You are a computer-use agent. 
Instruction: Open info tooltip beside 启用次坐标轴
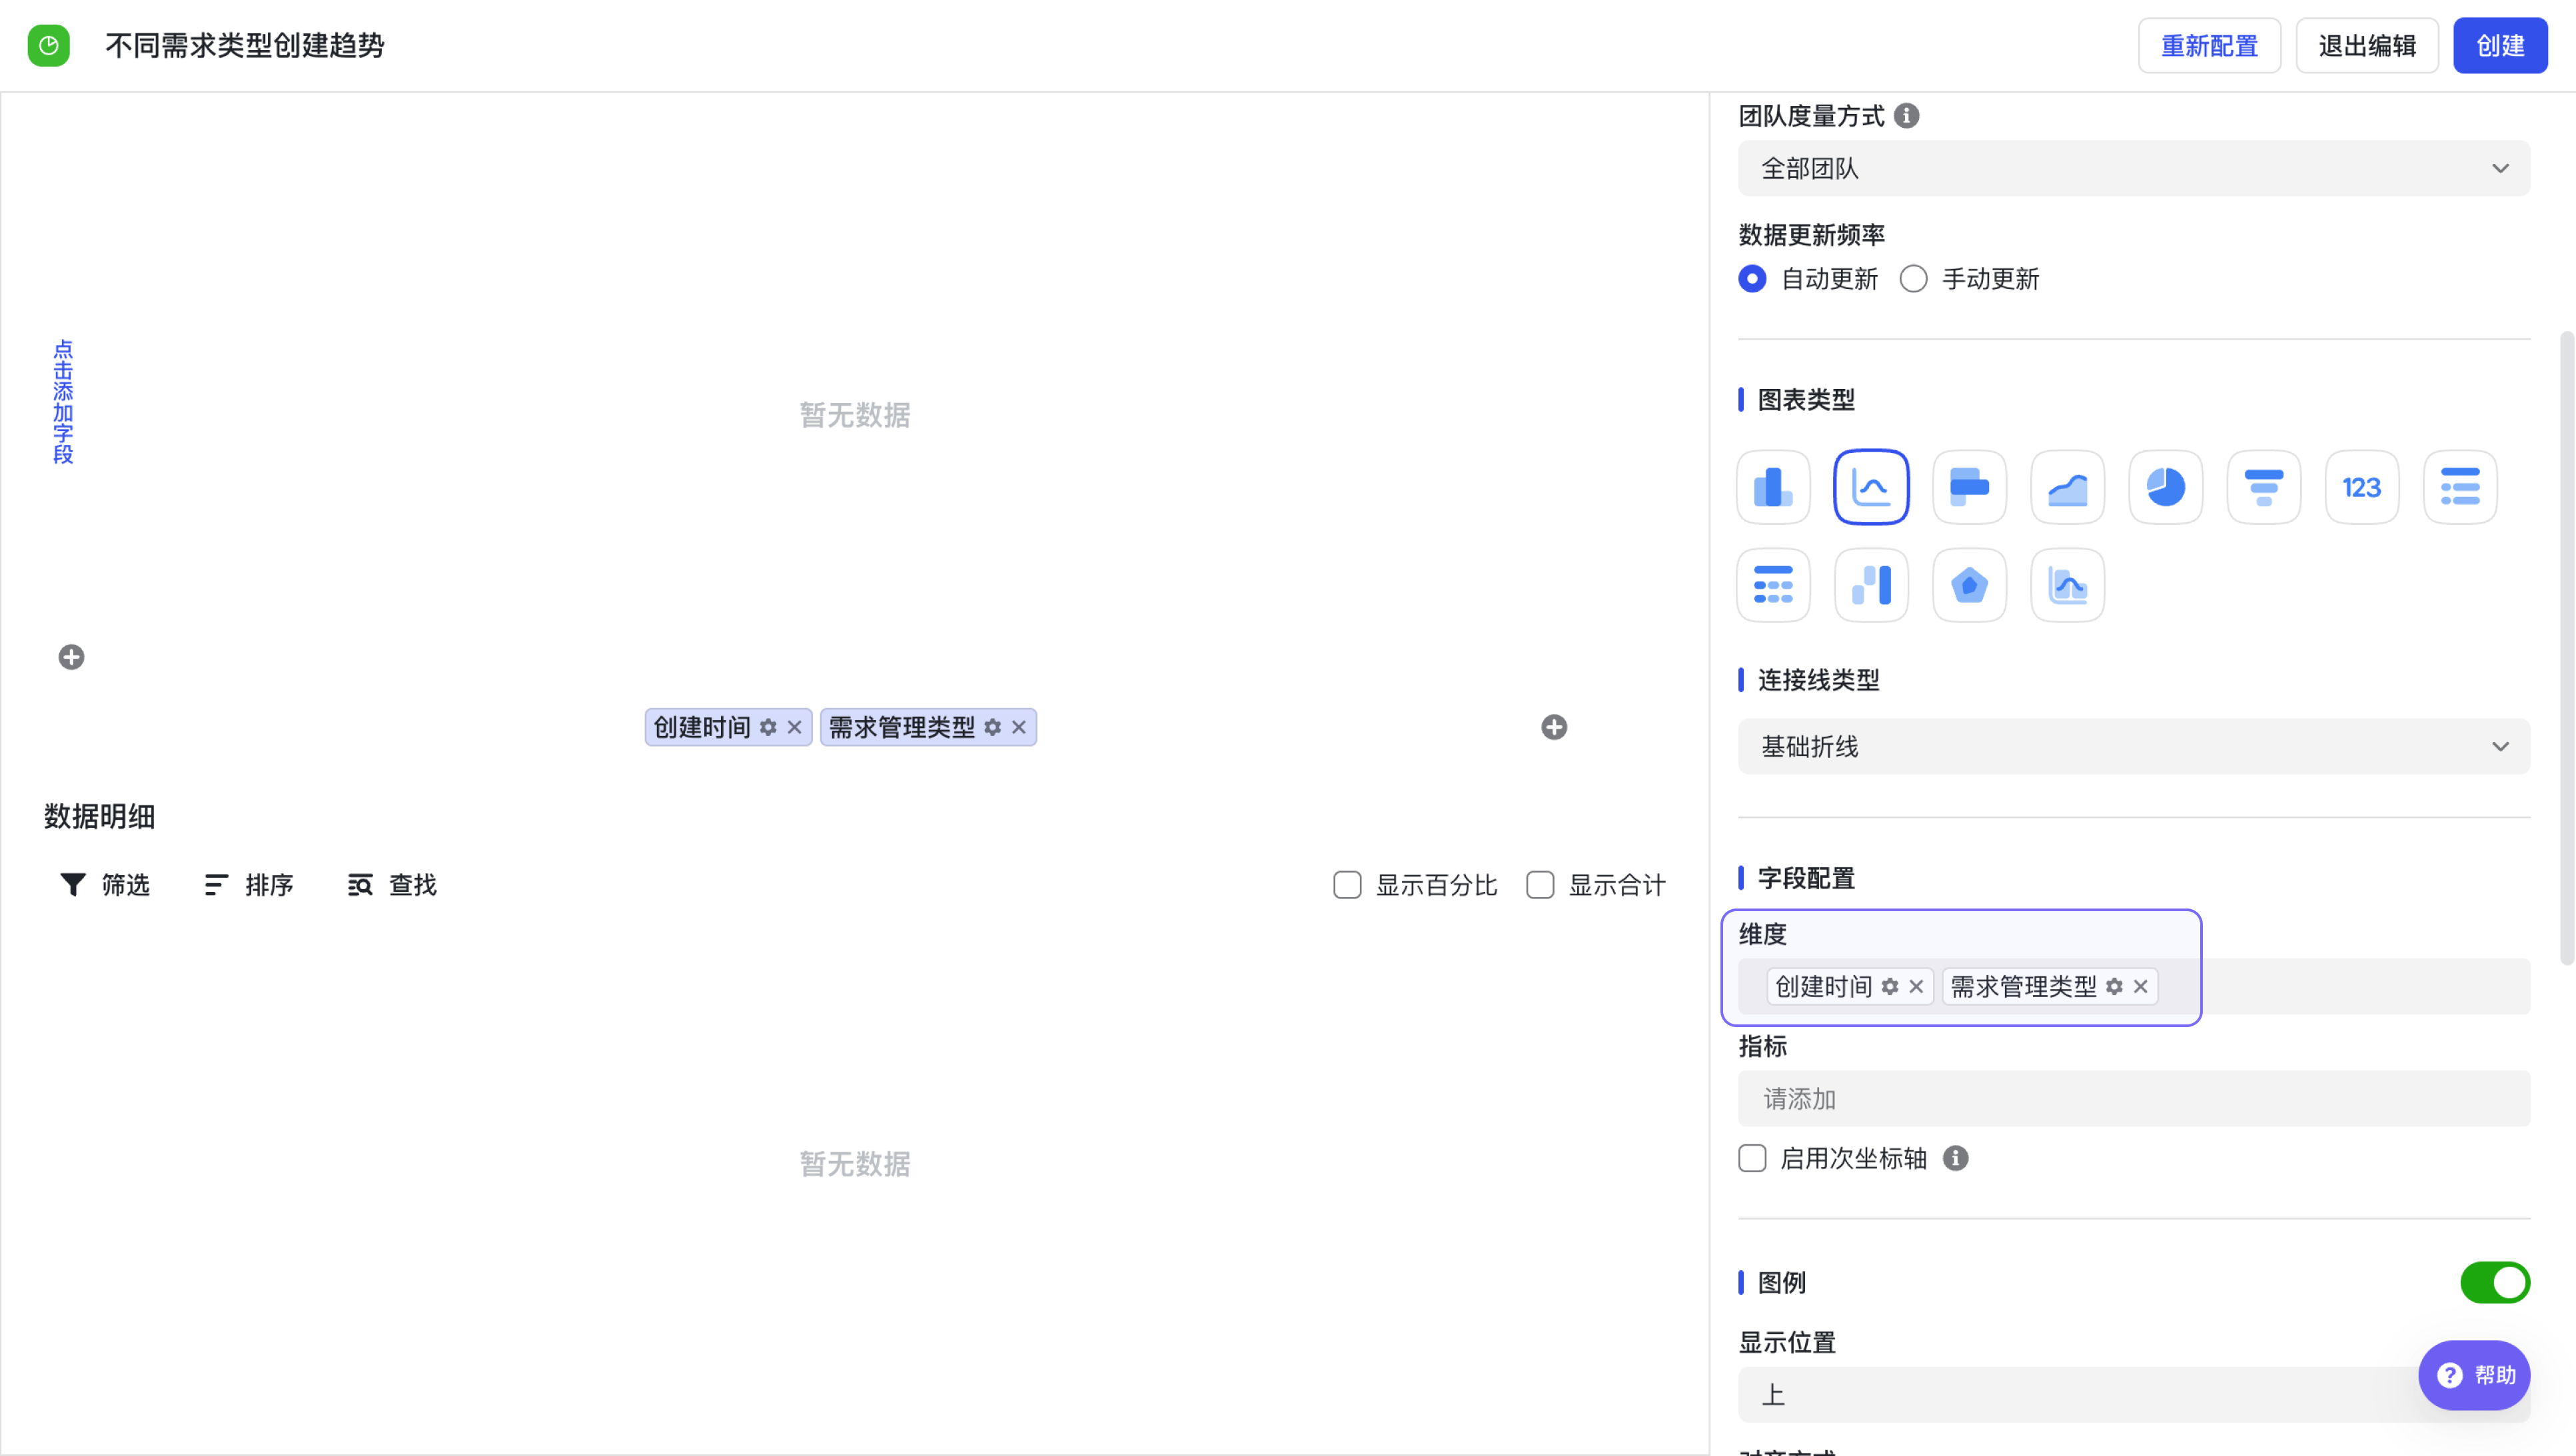(1955, 1158)
